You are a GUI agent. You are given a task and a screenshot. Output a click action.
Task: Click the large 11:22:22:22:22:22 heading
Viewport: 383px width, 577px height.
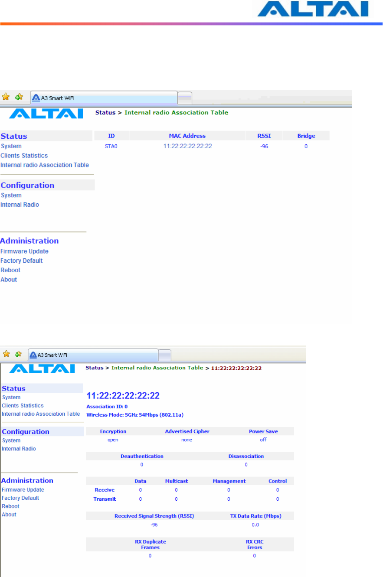click(x=123, y=395)
